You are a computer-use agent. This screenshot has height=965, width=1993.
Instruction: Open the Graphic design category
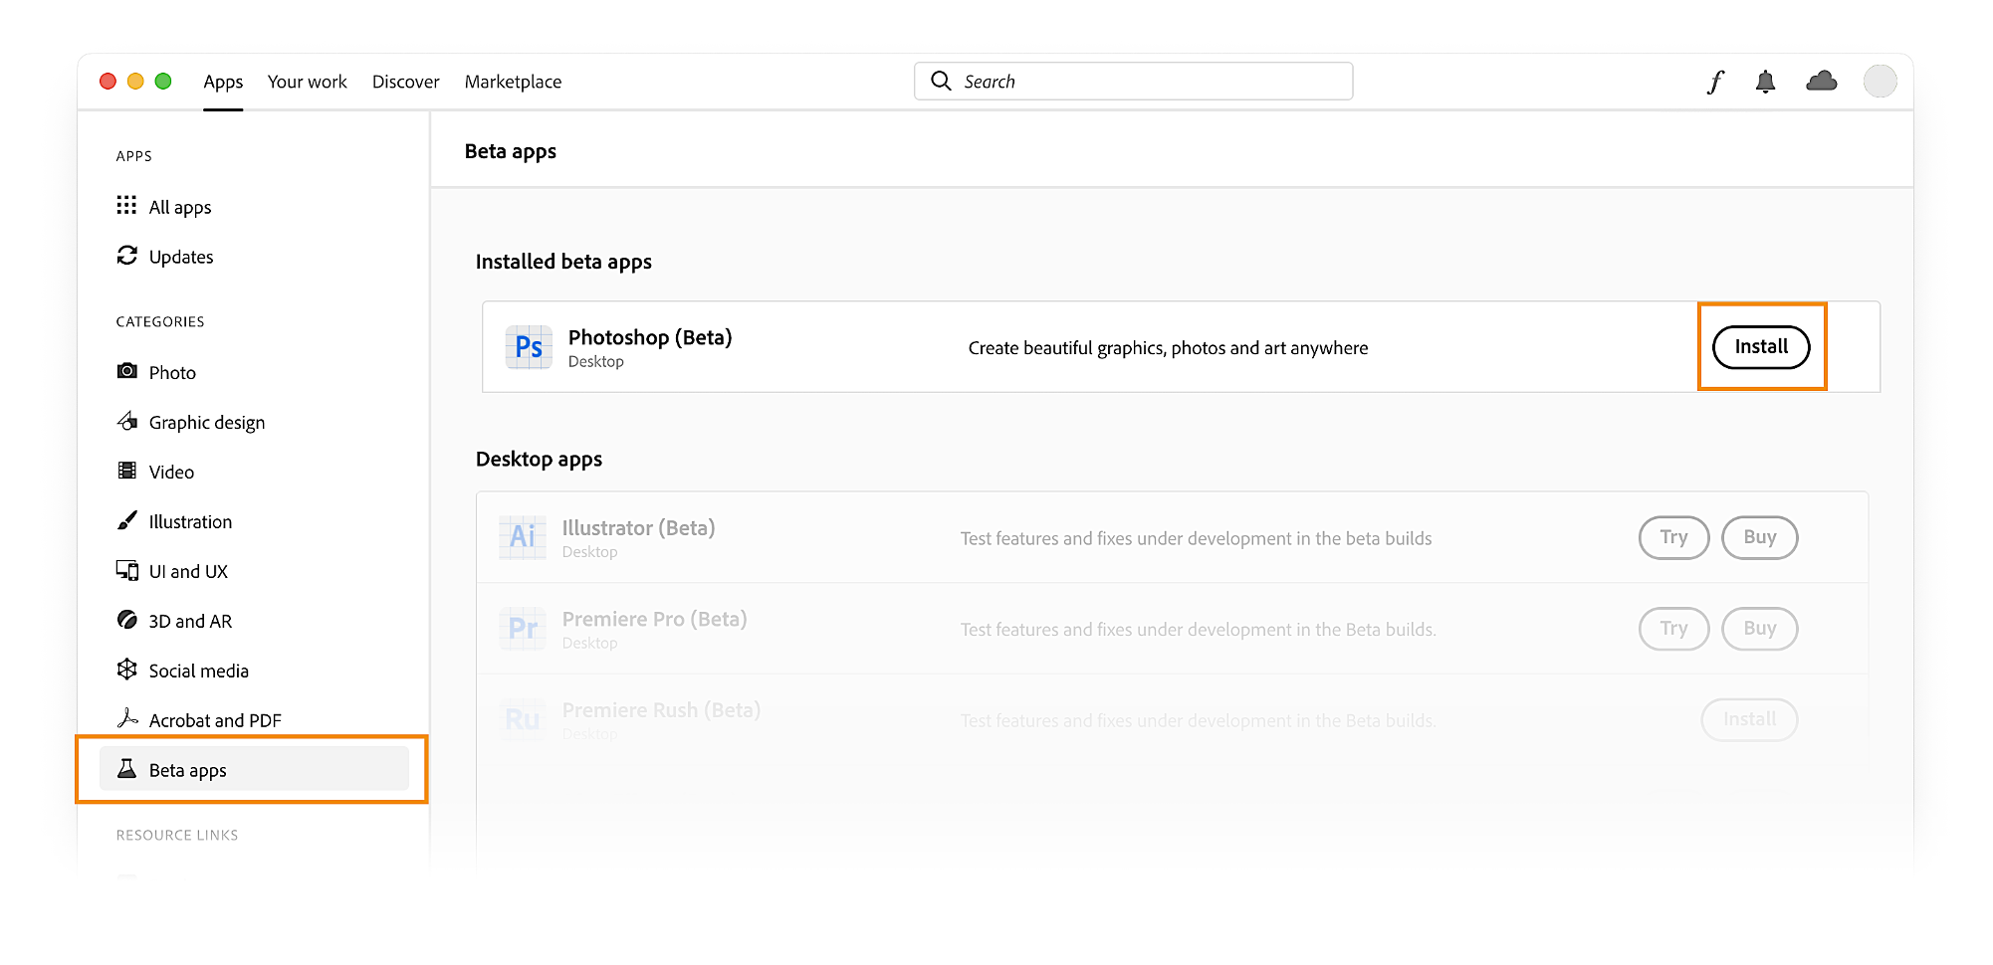206,422
